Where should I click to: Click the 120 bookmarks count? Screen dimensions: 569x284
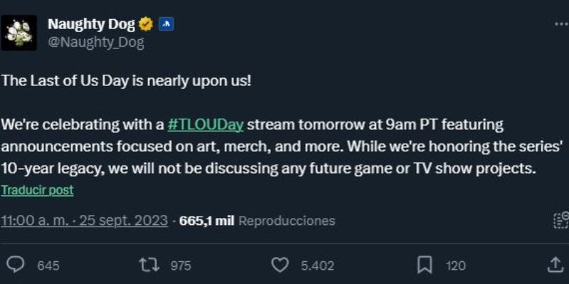pyautogui.click(x=455, y=266)
